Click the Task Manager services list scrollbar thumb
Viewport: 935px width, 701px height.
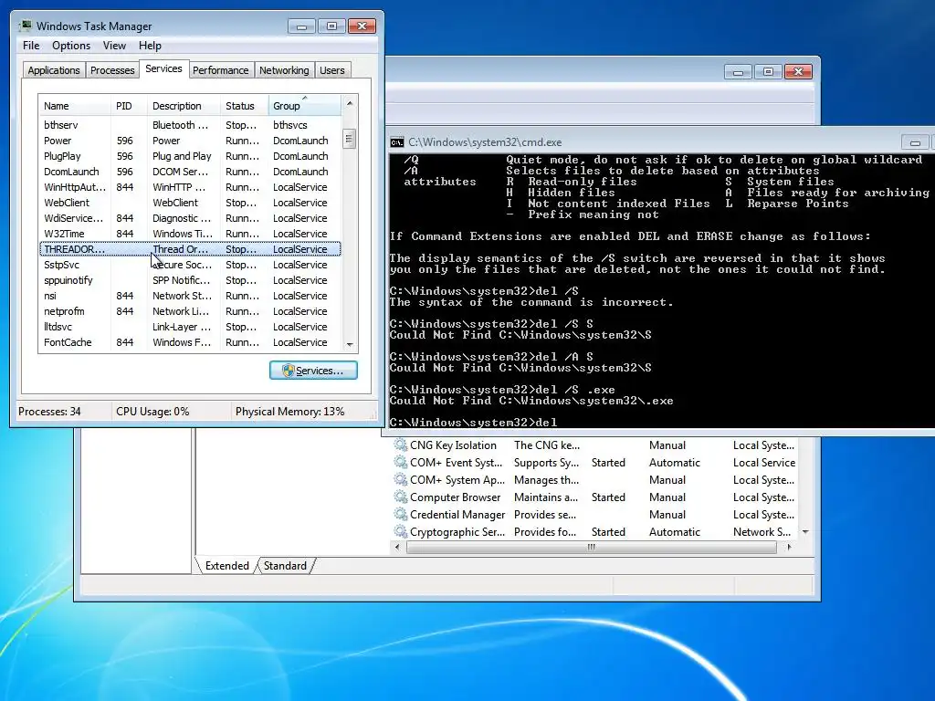[350, 139]
